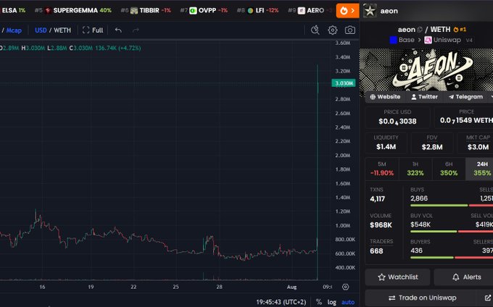Image resolution: width=493 pixels, height=307 pixels.
Task: Click the Base chain label
Action: pyautogui.click(x=406, y=40)
